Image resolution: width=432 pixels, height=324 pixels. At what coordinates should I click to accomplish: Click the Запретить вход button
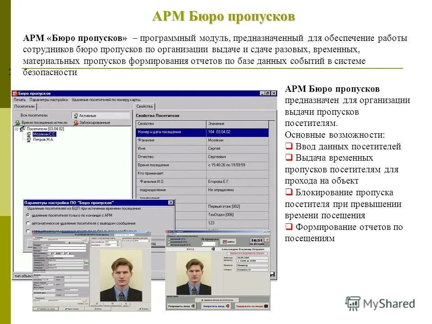[216, 306]
